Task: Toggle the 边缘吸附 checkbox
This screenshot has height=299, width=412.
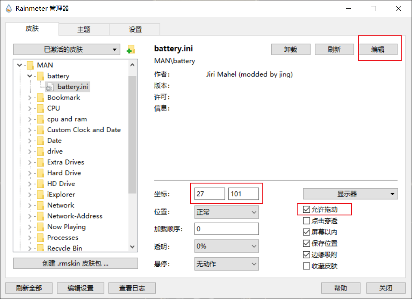Action: (306, 255)
